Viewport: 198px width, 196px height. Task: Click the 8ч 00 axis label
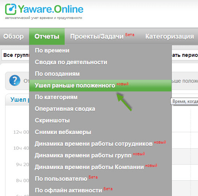[x=23, y=180]
